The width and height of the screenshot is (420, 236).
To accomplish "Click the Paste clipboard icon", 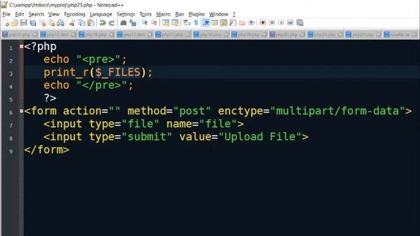I will pyautogui.click(x=91, y=23).
